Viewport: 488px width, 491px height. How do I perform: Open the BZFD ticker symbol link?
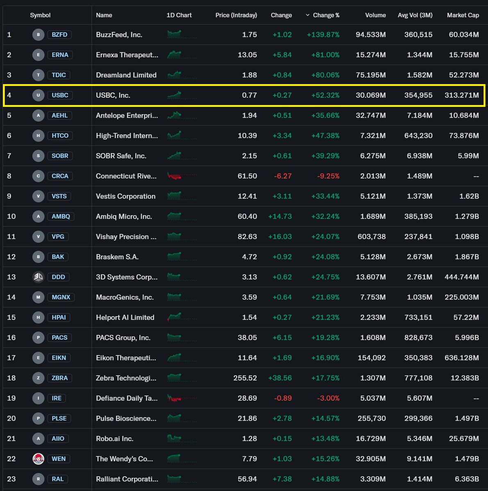pyautogui.click(x=59, y=35)
